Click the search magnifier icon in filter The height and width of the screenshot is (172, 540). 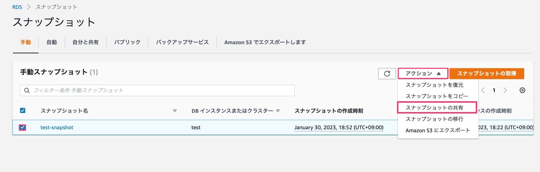tap(27, 91)
